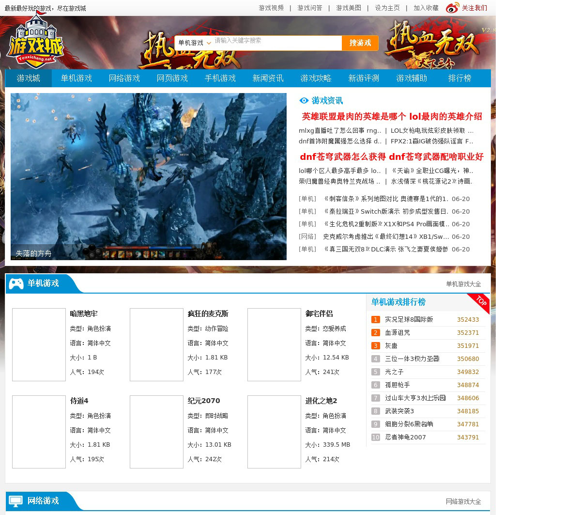Image resolution: width=581 pixels, height=515 pixels.
Task: Open the 《生化危机2重制版》 article
Action: tap(386, 224)
